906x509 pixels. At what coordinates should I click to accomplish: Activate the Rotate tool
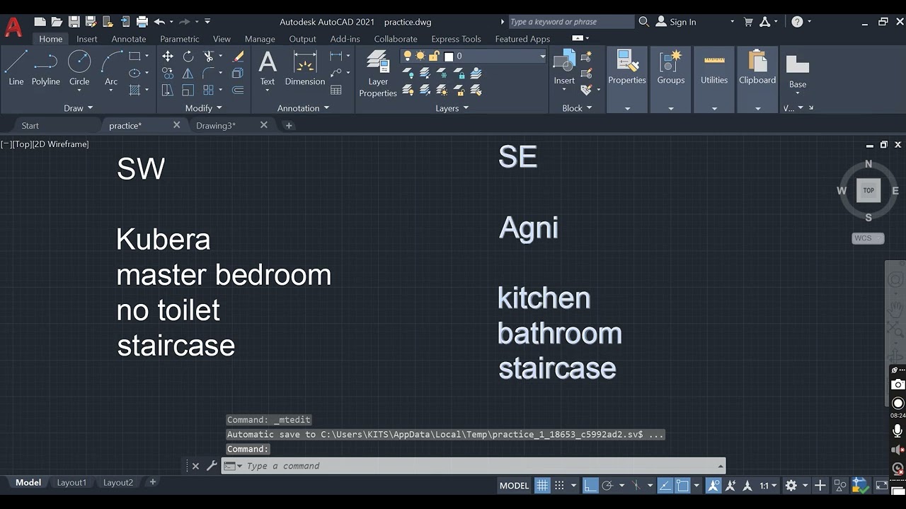pos(188,56)
